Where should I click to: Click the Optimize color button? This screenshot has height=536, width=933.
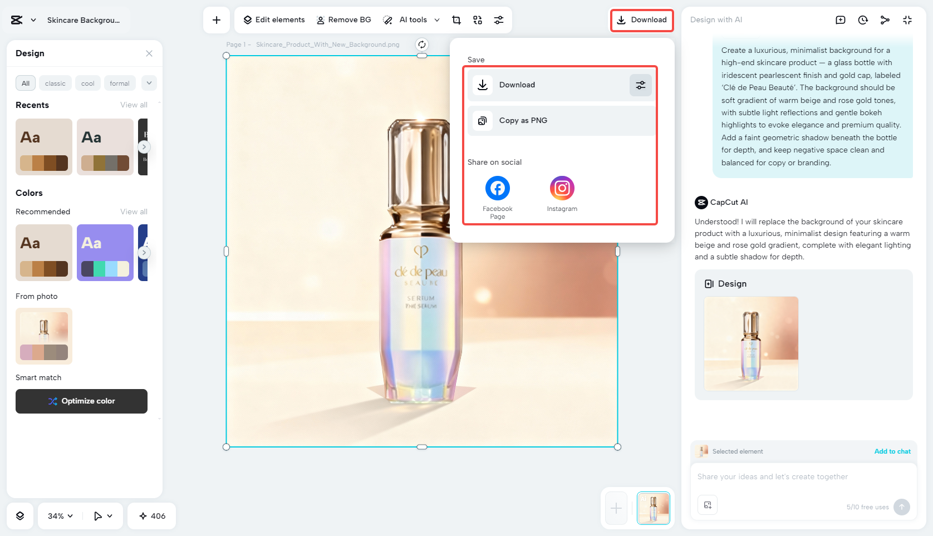point(81,401)
